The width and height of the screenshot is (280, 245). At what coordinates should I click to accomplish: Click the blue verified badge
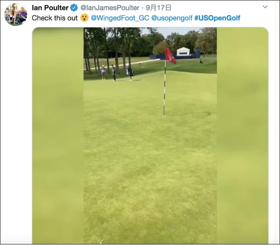[74, 8]
